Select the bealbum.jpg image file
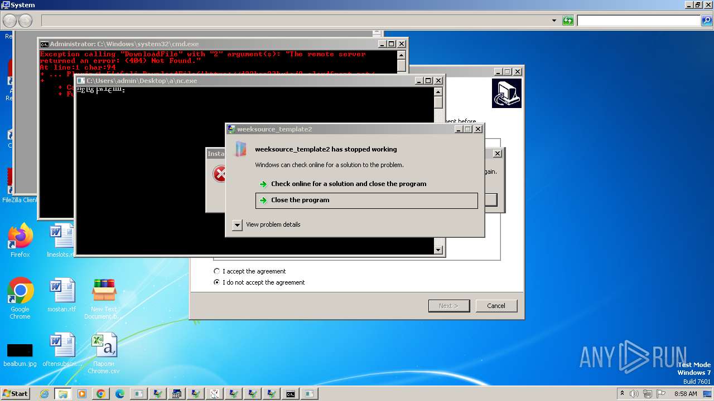The height and width of the screenshot is (401, 714). tap(20, 354)
